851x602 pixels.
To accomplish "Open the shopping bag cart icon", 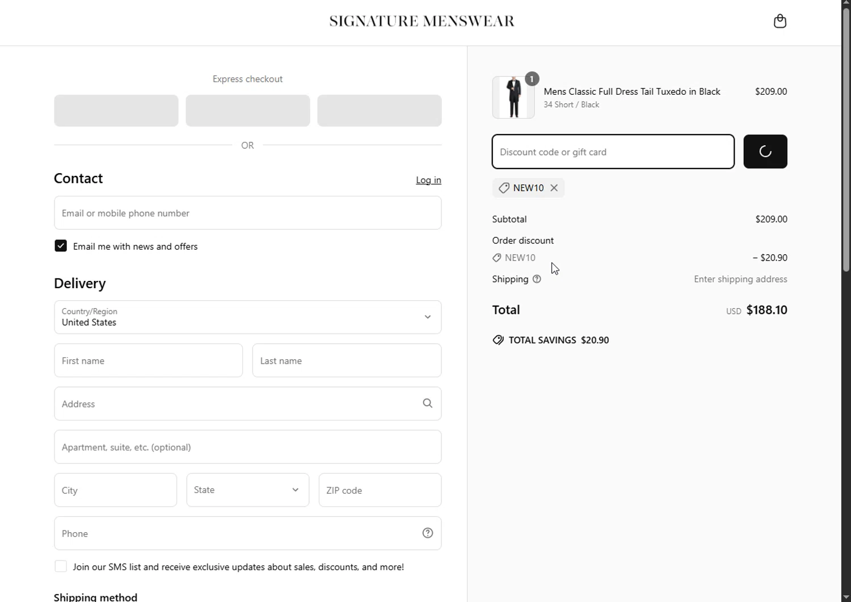I will (780, 21).
